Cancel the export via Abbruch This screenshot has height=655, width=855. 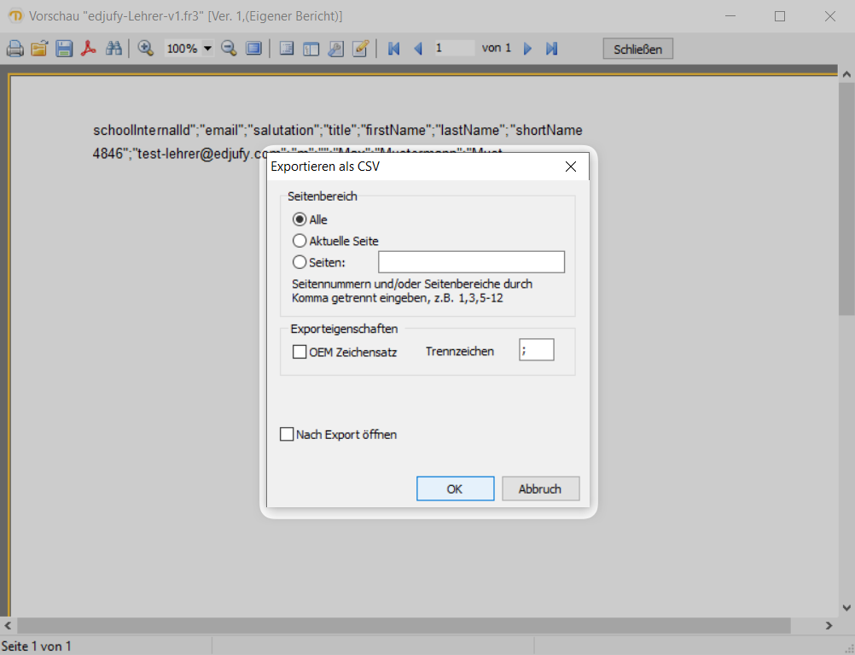pos(540,488)
